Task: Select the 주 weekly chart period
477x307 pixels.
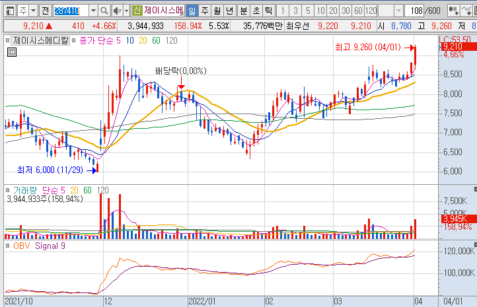Action: (205, 11)
